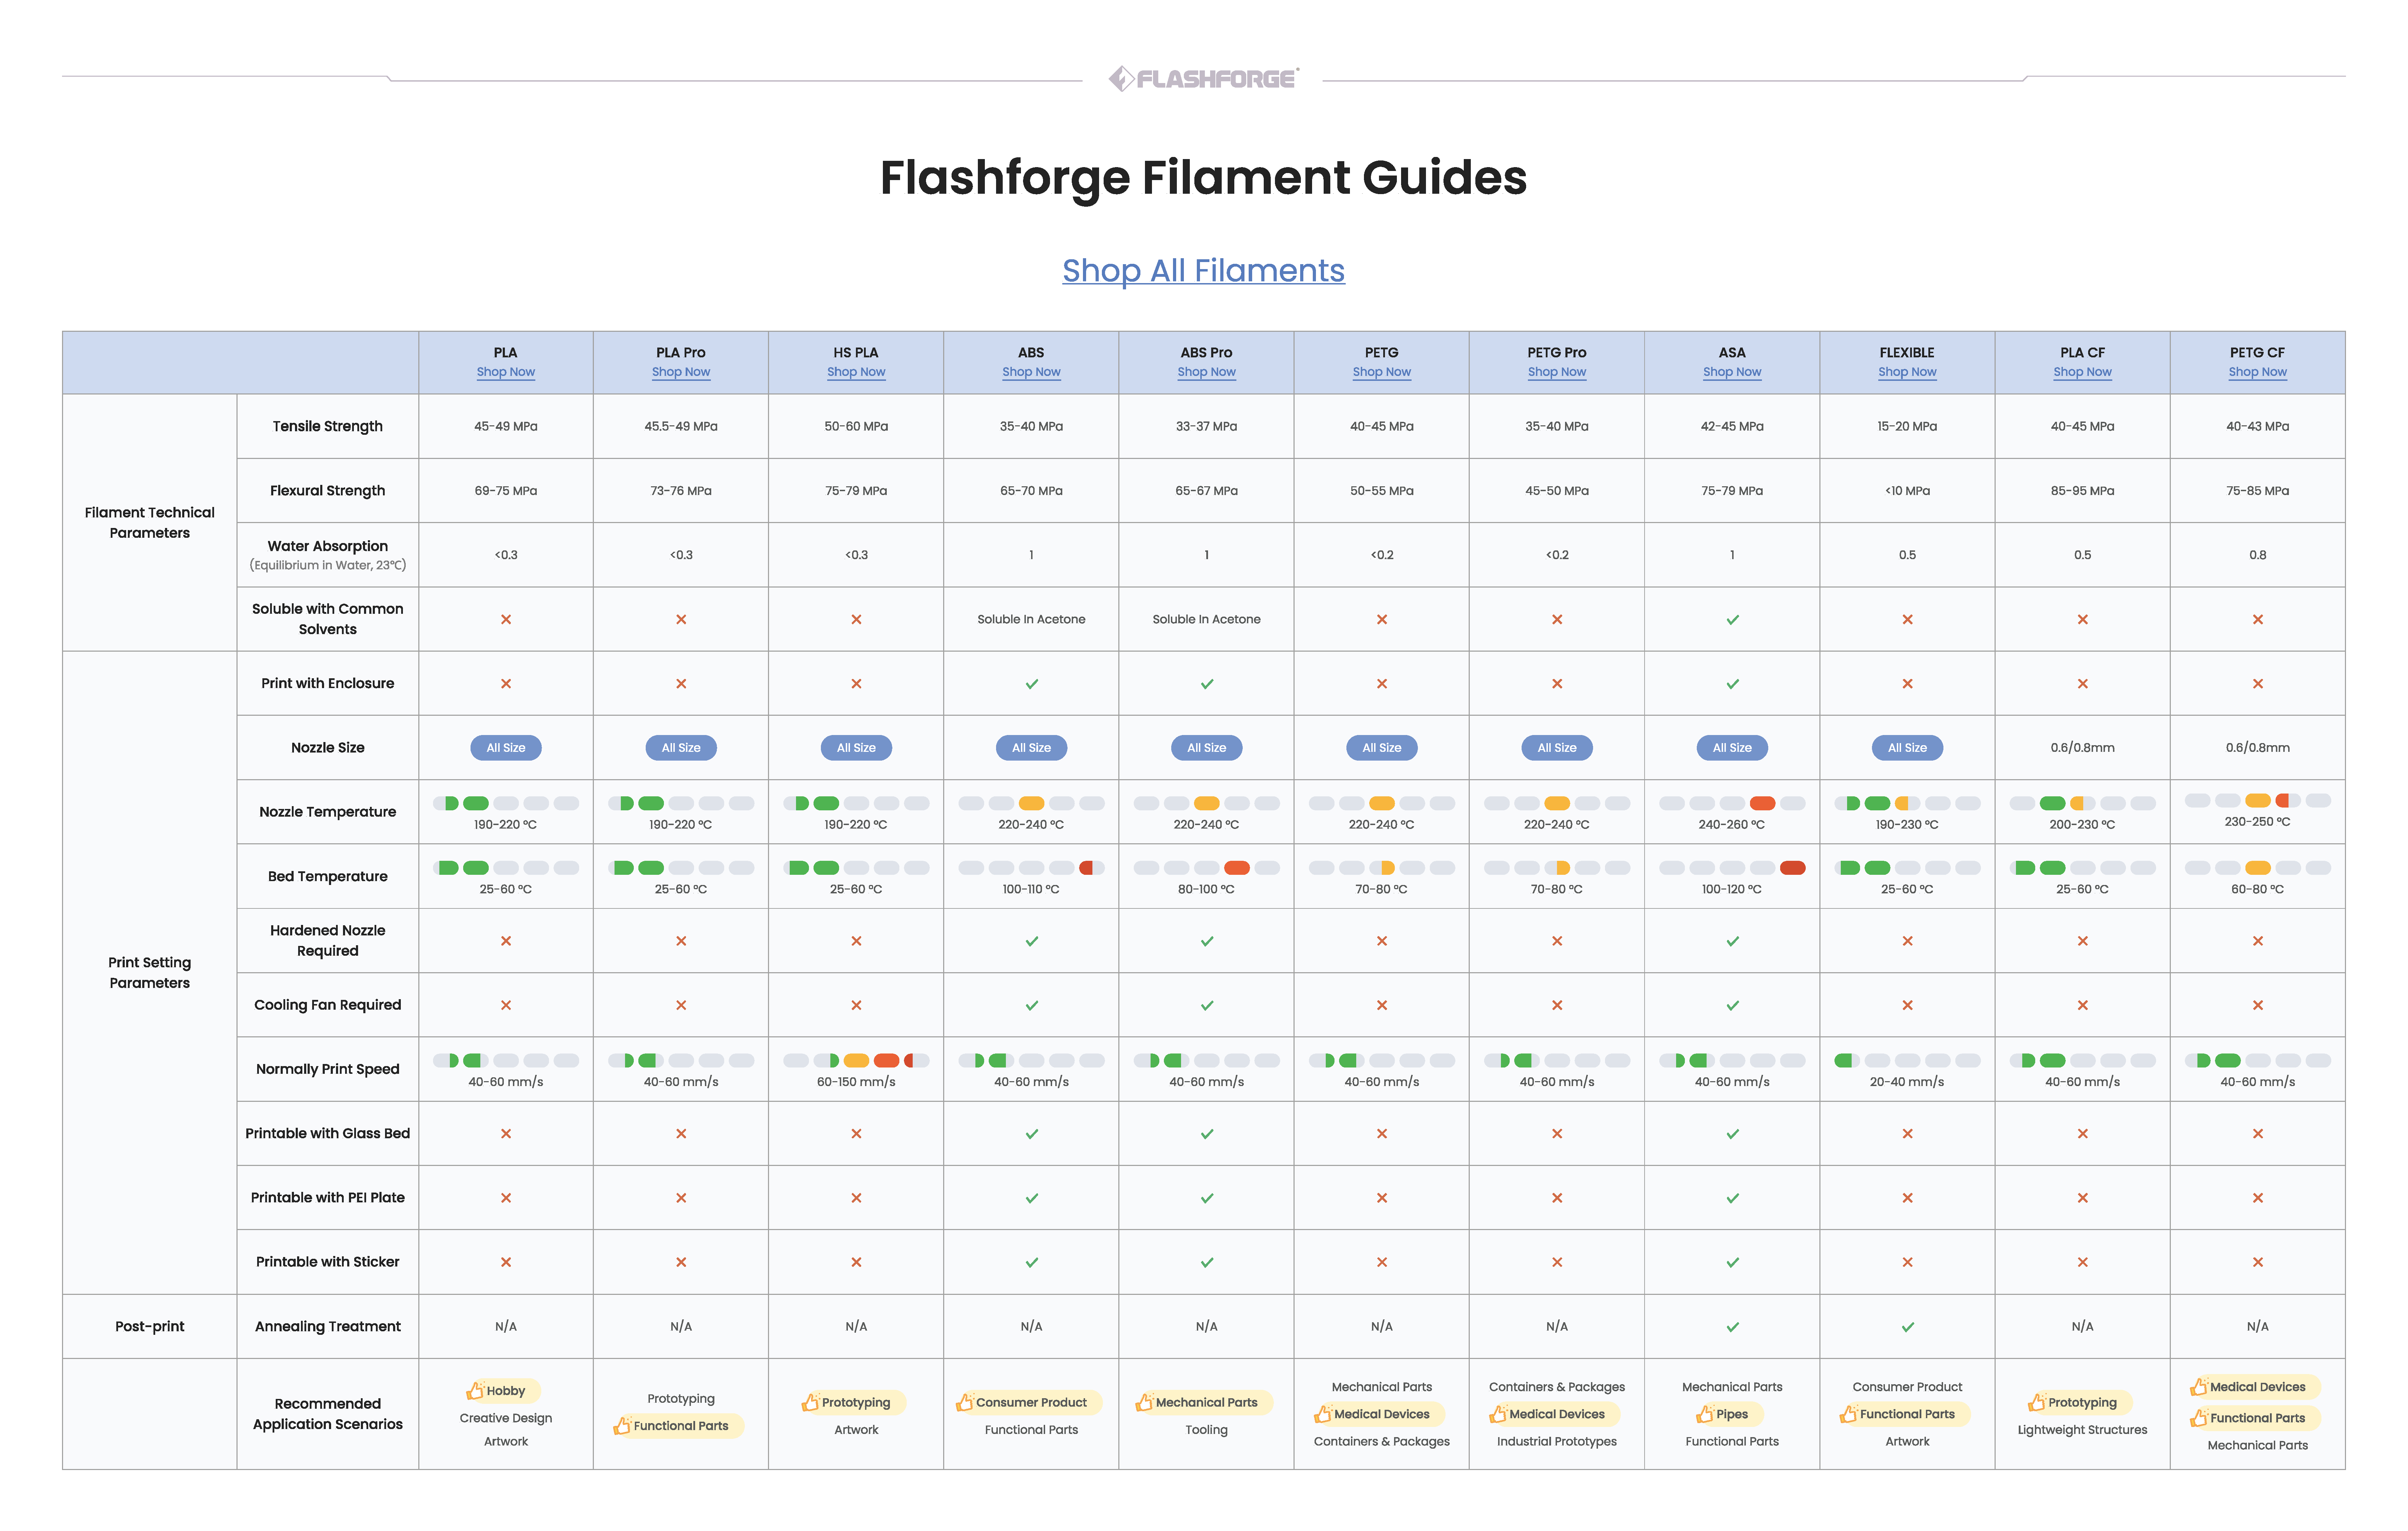This screenshot has width=2408, height=1531.
Task: Click Soluble In Acetone under ABS
Action: 1031,620
